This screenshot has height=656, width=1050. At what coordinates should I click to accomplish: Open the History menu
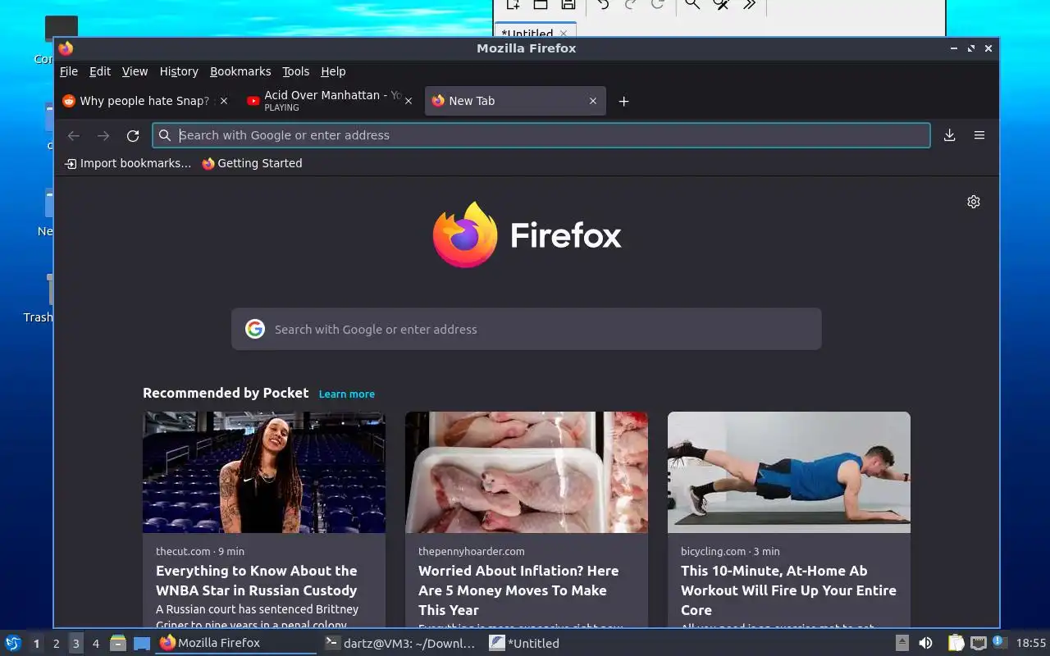179,71
